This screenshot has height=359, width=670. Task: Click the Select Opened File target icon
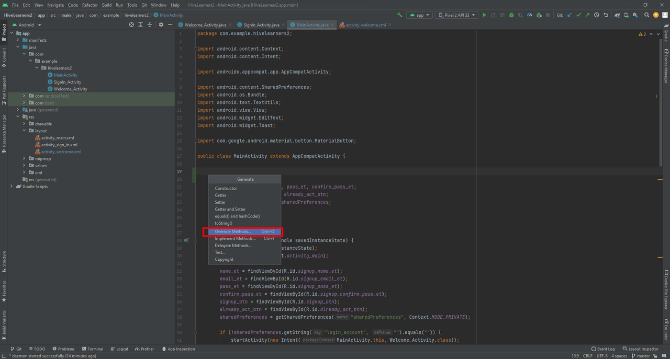(131, 25)
